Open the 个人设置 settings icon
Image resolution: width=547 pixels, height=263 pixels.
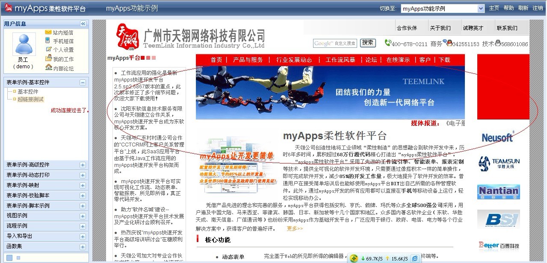48,50
